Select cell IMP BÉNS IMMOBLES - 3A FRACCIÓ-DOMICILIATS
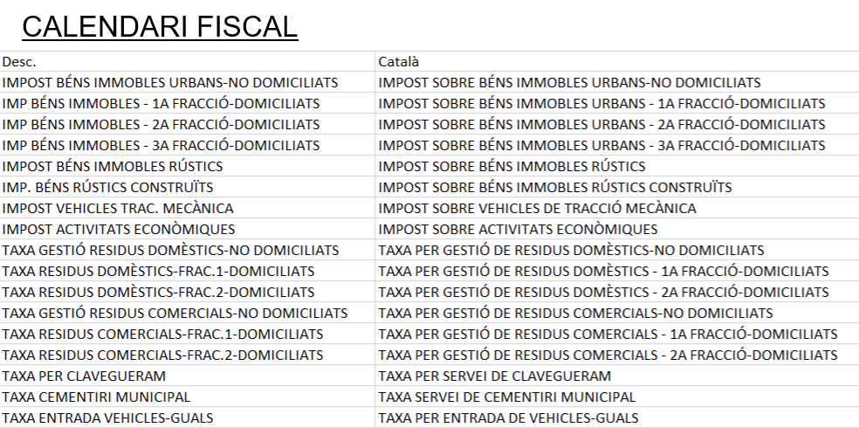The height and width of the screenshot is (428, 859). [x=161, y=146]
